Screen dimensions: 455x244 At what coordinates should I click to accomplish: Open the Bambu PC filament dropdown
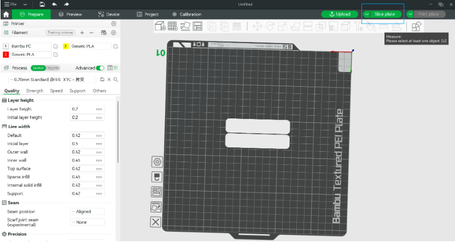click(x=31, y=46)
